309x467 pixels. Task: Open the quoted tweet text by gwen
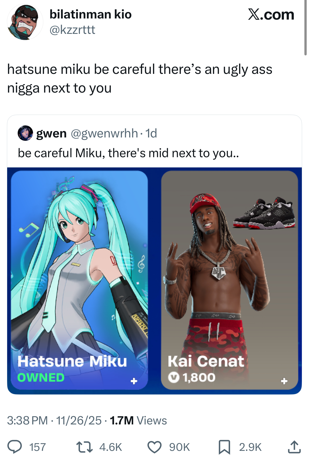pyautogui.click(x=128, y=153)
